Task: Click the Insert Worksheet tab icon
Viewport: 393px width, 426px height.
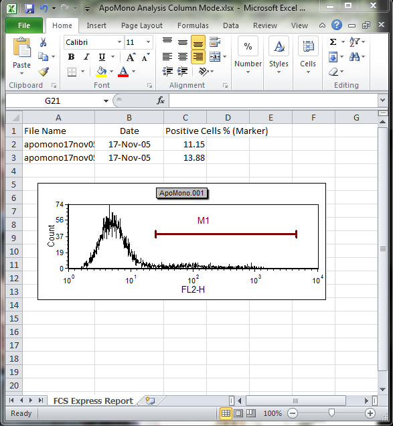Action: pos(150,401)
